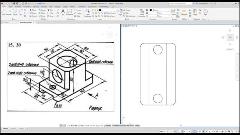Click the Fillet tool

[50, 13]
